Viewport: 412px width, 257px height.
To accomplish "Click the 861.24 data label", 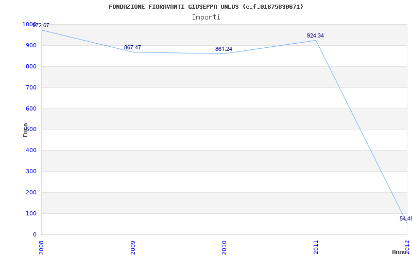I will pos(224,49).
